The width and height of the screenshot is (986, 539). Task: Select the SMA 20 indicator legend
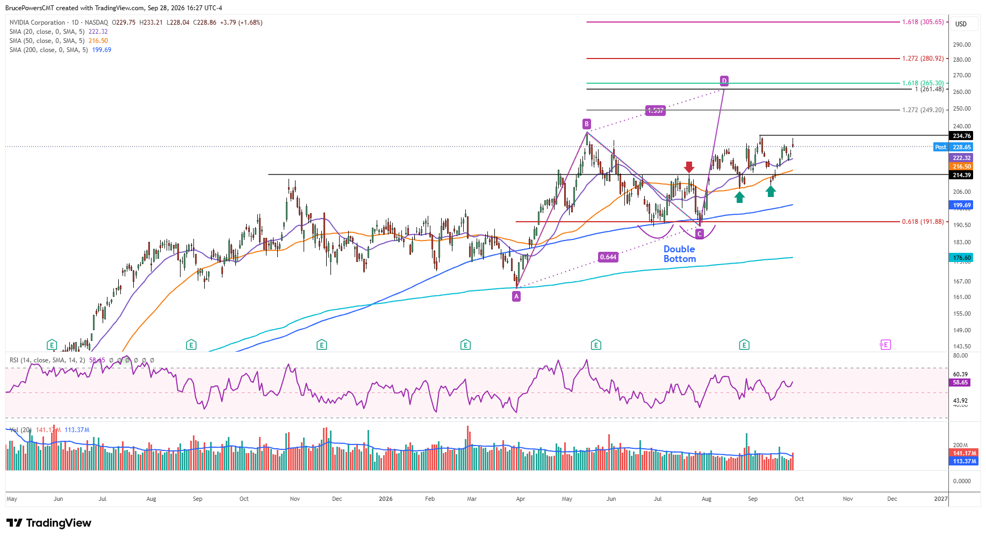pos(59,32)
